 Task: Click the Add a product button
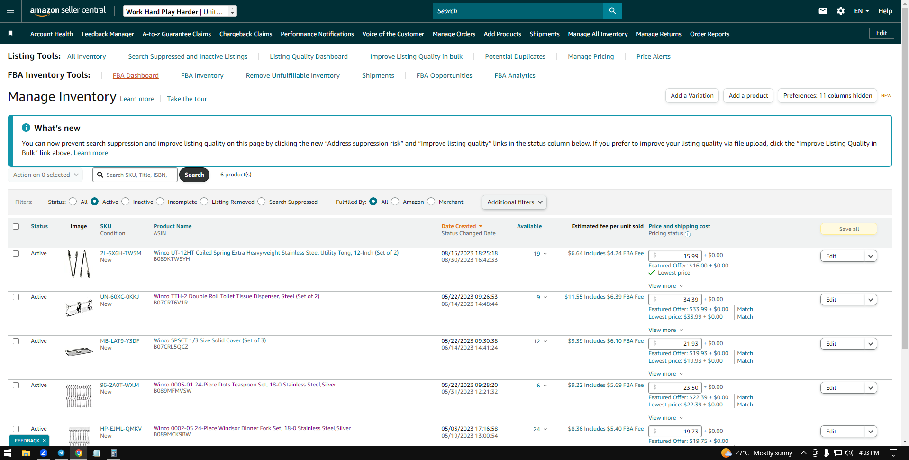pos(748,96)
